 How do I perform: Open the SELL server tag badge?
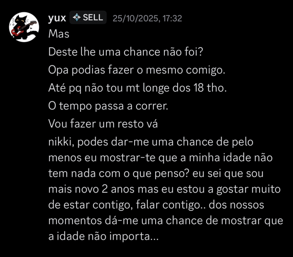[x=88, y=17]
